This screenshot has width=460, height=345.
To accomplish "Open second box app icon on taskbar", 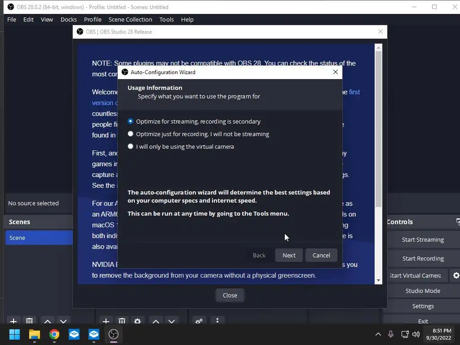I will 94,334.
